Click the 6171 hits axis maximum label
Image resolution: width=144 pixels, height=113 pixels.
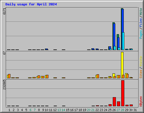pos(4,11)
